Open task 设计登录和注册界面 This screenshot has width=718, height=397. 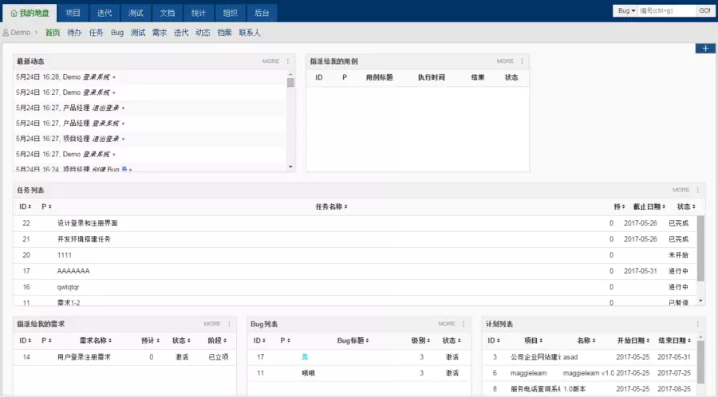[88, 223]
